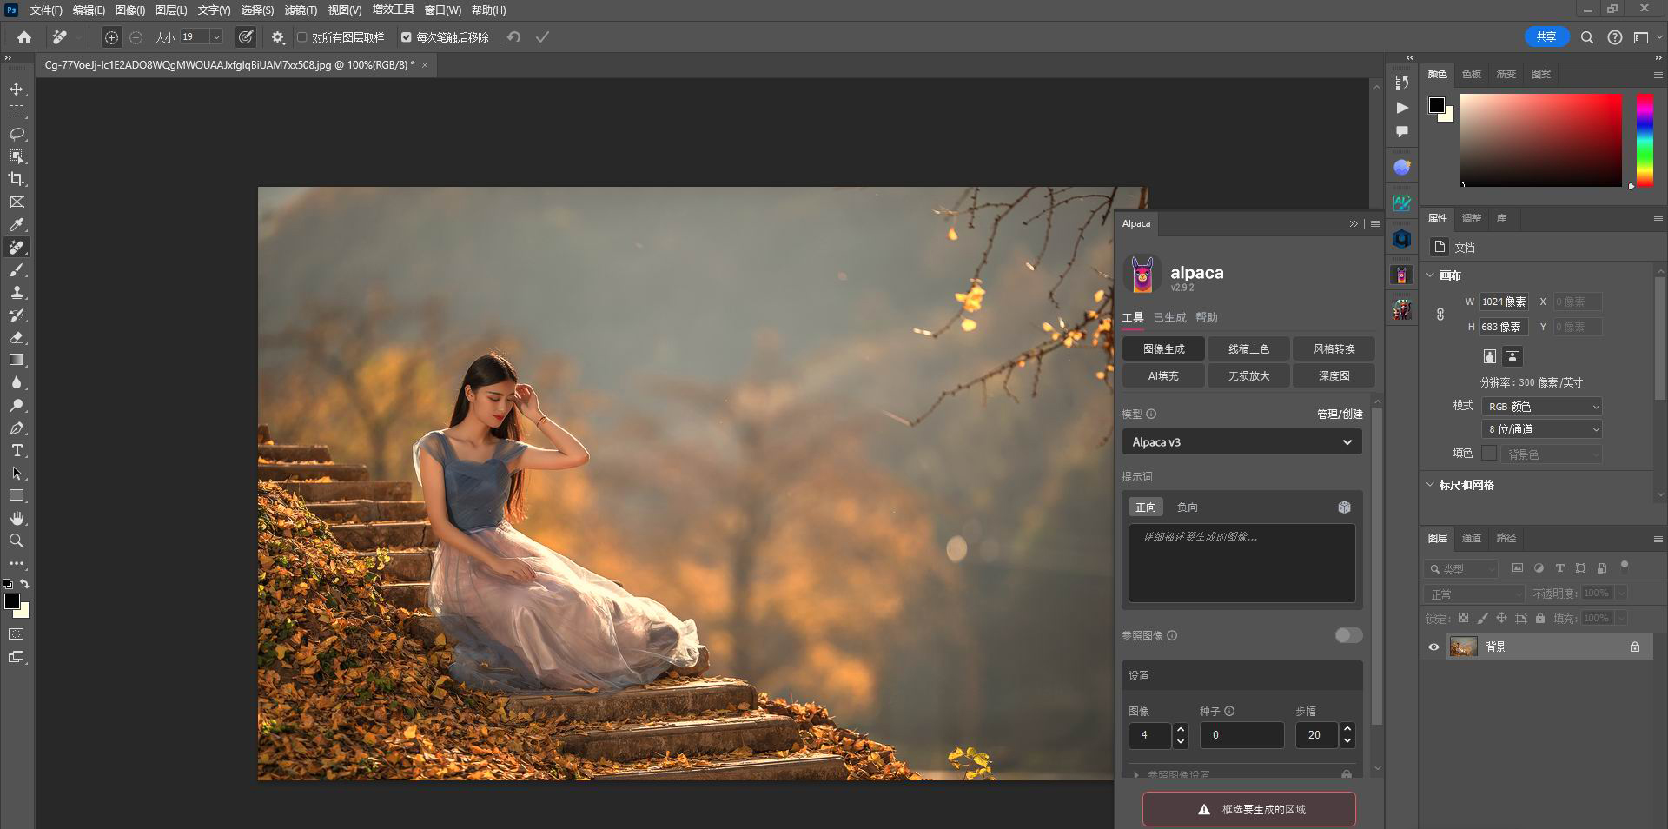Select the Hand tool
The height and width of the screenshot is (829, 1668).
[x=17, y=518]
